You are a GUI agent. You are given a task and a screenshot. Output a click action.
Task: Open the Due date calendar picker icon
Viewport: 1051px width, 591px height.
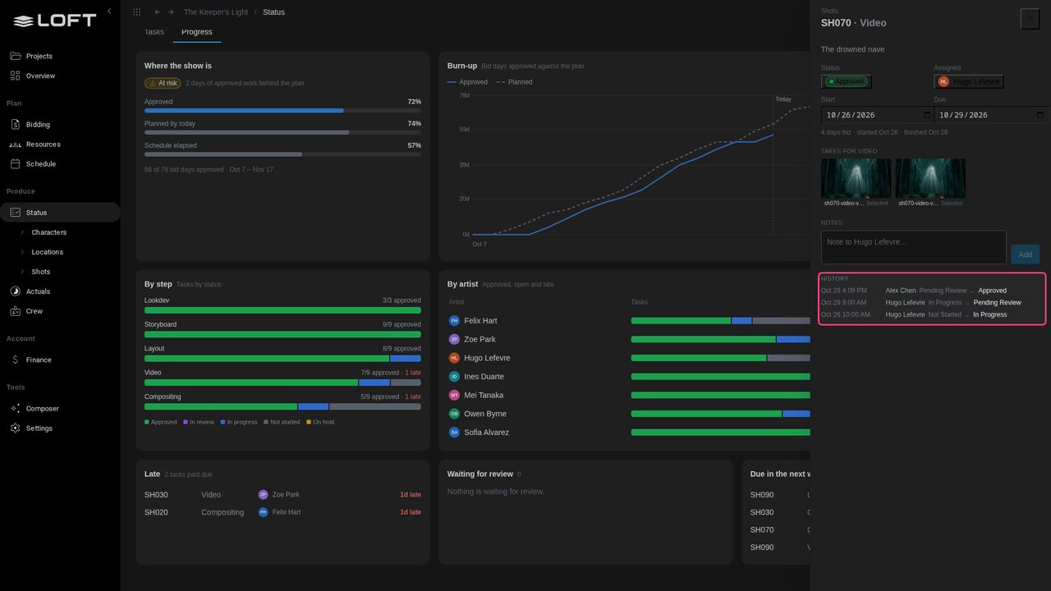pos(1040,116)
